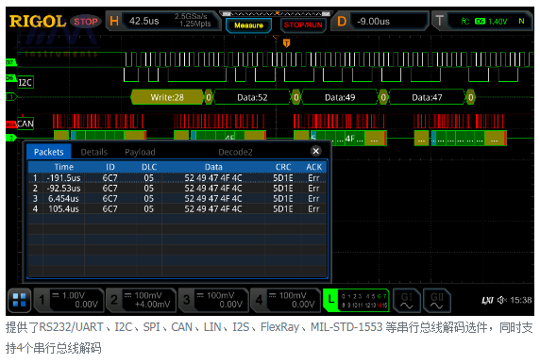Toggle the speaker sound icon
Viewport: 540px width, 364px height.
click(x=502, y=300)
